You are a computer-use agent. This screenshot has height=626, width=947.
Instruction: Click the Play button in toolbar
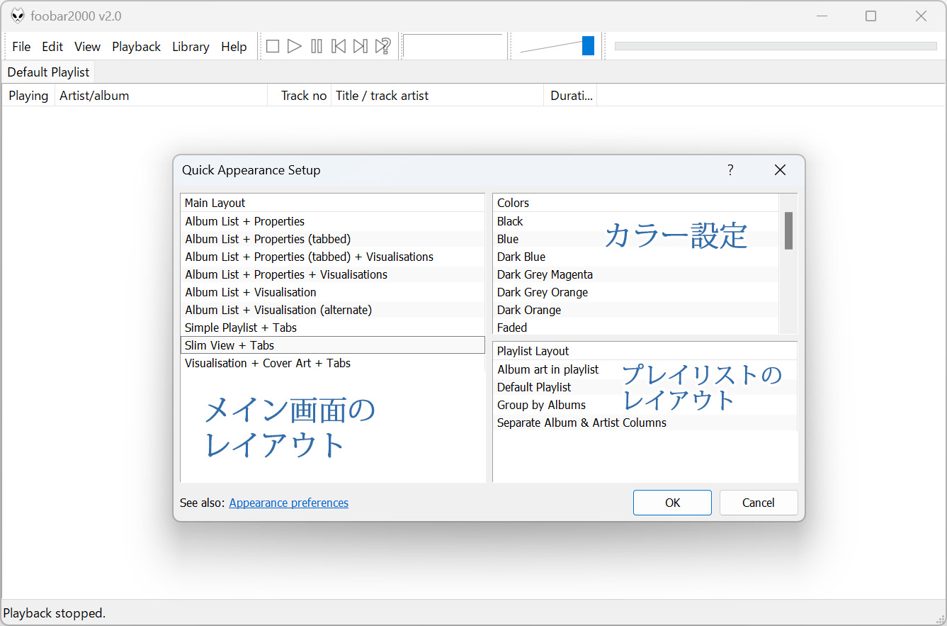[x=295, y=47]
